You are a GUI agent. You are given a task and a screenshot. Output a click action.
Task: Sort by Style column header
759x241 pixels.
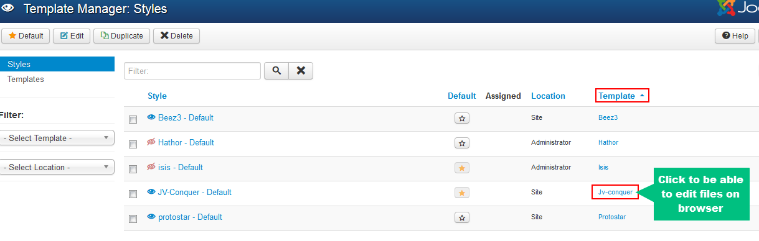pos(157,96)
